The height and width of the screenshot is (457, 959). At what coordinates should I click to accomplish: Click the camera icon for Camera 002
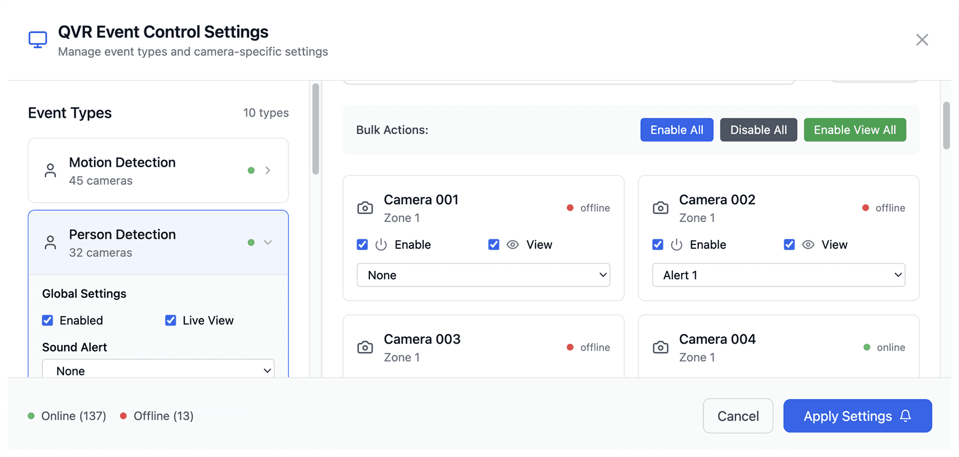tap(660, 208)
